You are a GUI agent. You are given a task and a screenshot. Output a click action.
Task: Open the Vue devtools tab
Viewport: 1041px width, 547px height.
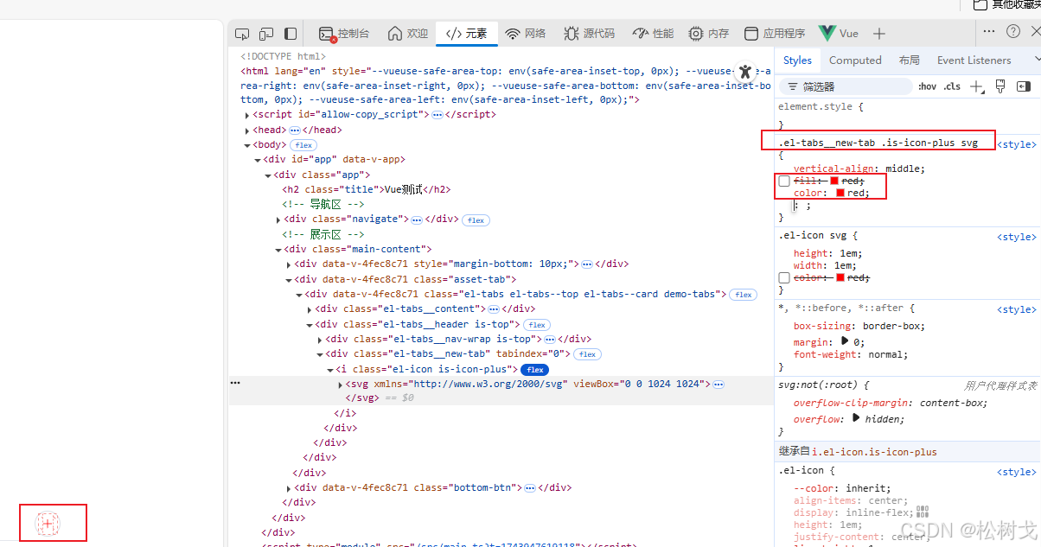click(839, 34)
